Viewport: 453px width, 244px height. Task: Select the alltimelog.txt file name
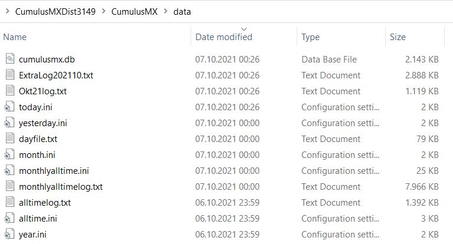(x=45, y=203)
